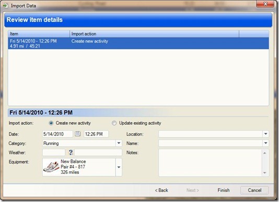
Task: Click the Finish button
Action: pyautogui.click(x=224, y=191)
